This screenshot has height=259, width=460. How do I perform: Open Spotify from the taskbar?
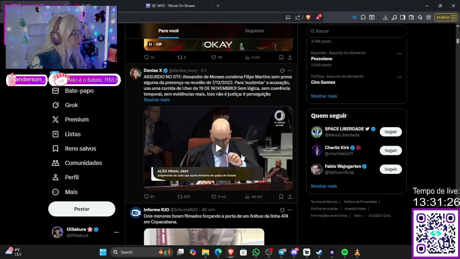point(344,252)
